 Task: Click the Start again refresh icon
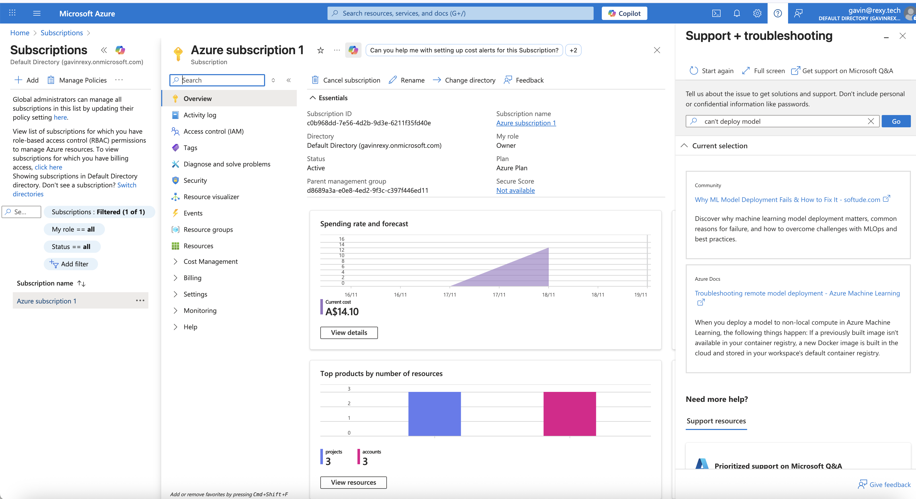point(693,71)
